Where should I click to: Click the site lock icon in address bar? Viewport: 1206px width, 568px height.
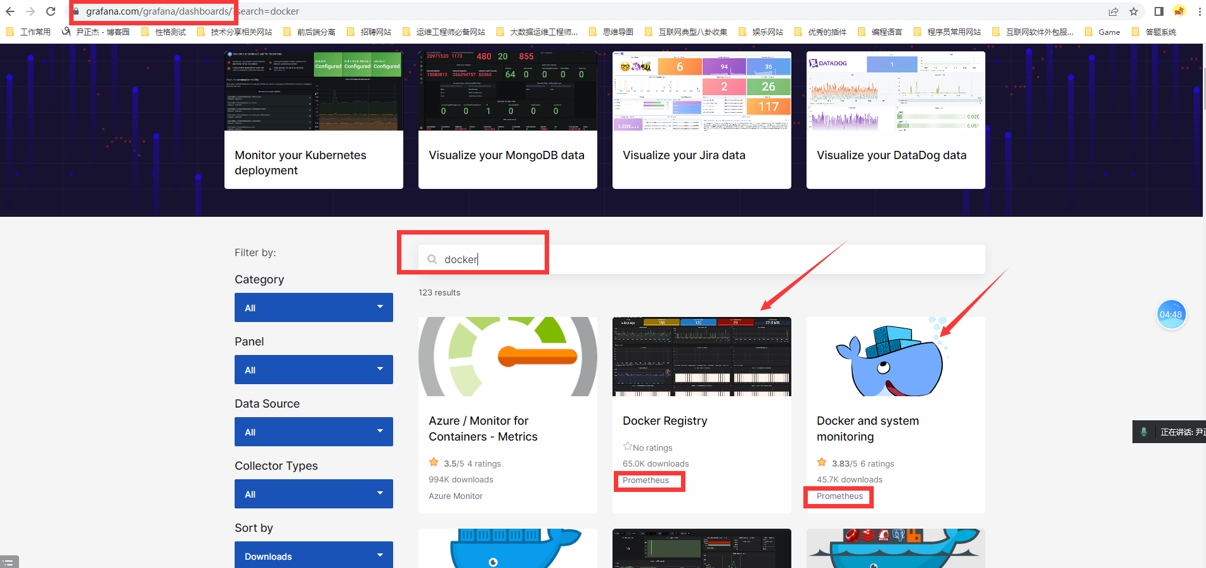[76, 11]
